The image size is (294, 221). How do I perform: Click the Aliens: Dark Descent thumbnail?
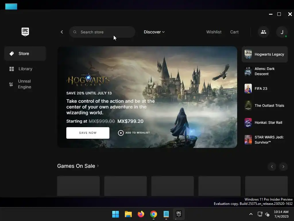(248, 71)
